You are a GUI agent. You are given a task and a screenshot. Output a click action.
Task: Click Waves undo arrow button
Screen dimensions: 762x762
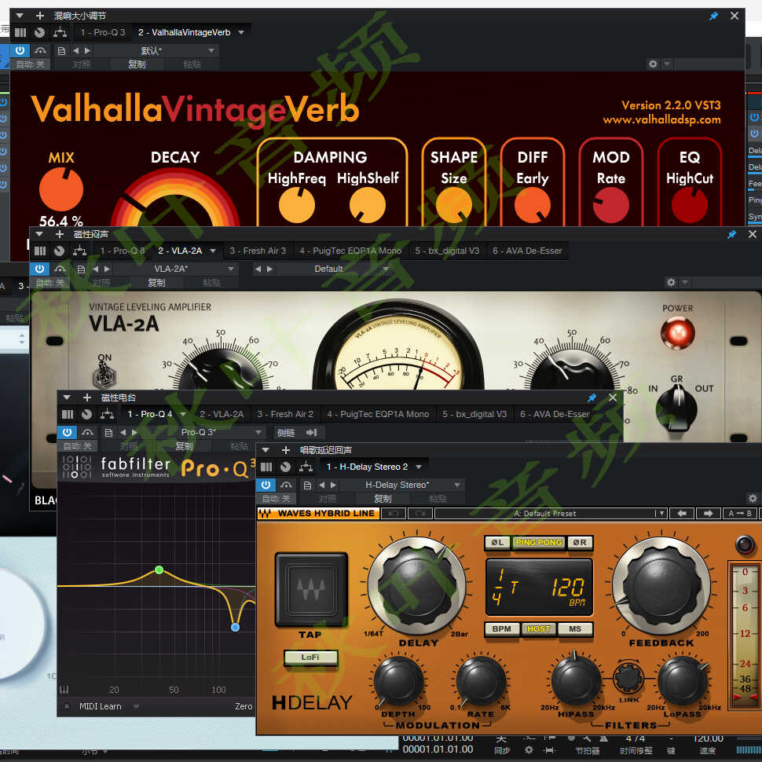(x=394, y=513)
